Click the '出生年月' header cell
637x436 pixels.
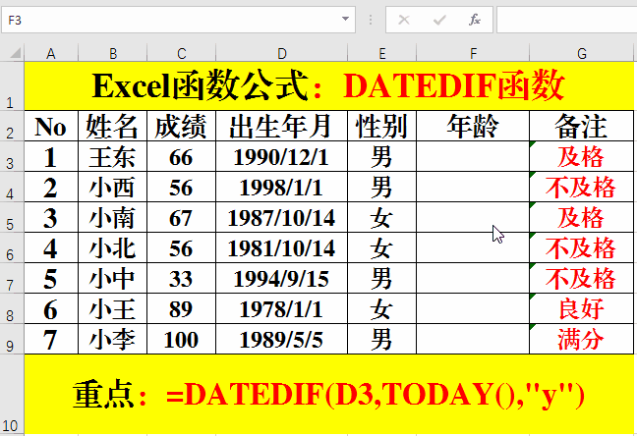(x=281, y=126)
